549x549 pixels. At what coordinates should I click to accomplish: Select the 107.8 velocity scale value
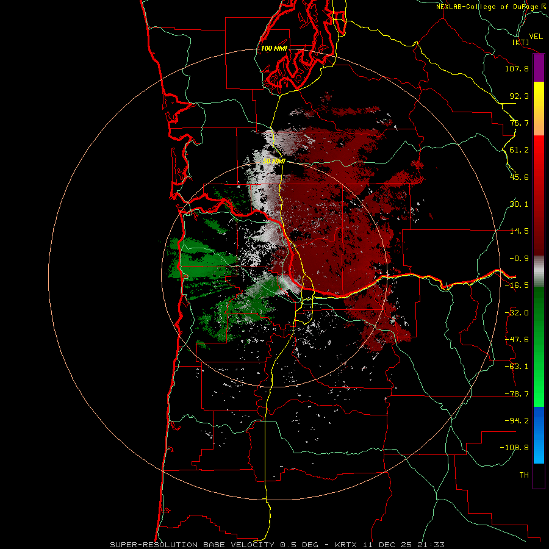517,68
